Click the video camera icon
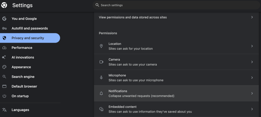The image size is (261, 117). pos(101,62)
